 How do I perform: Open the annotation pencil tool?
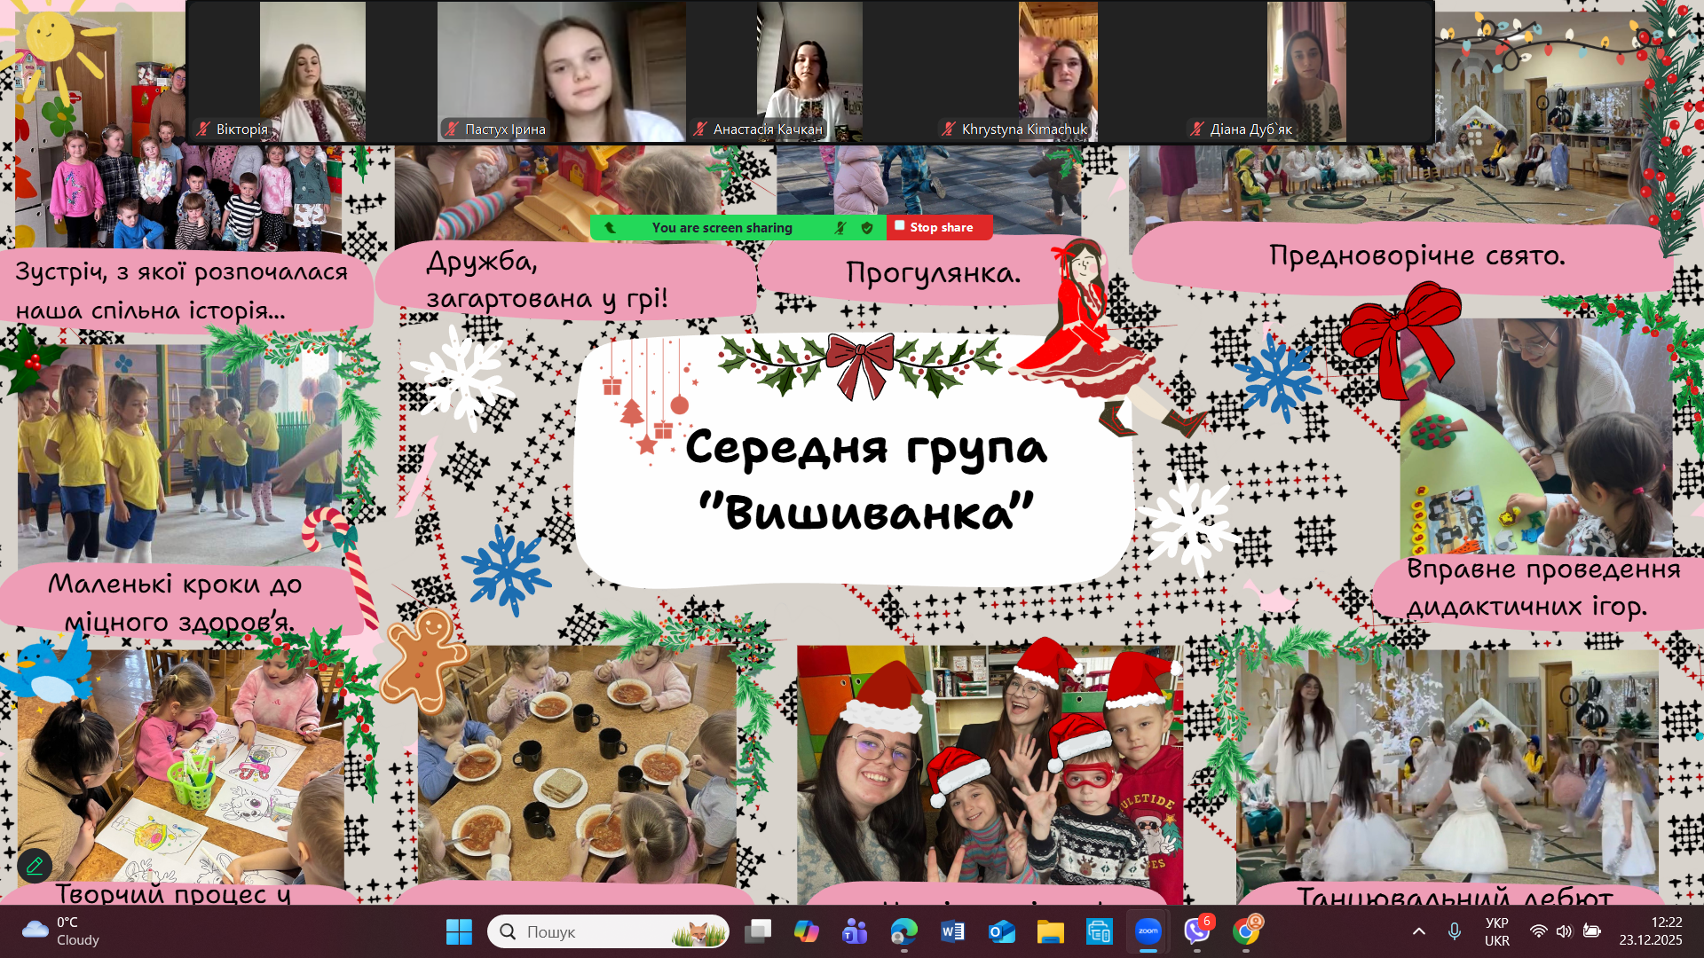tap(35, 865)
